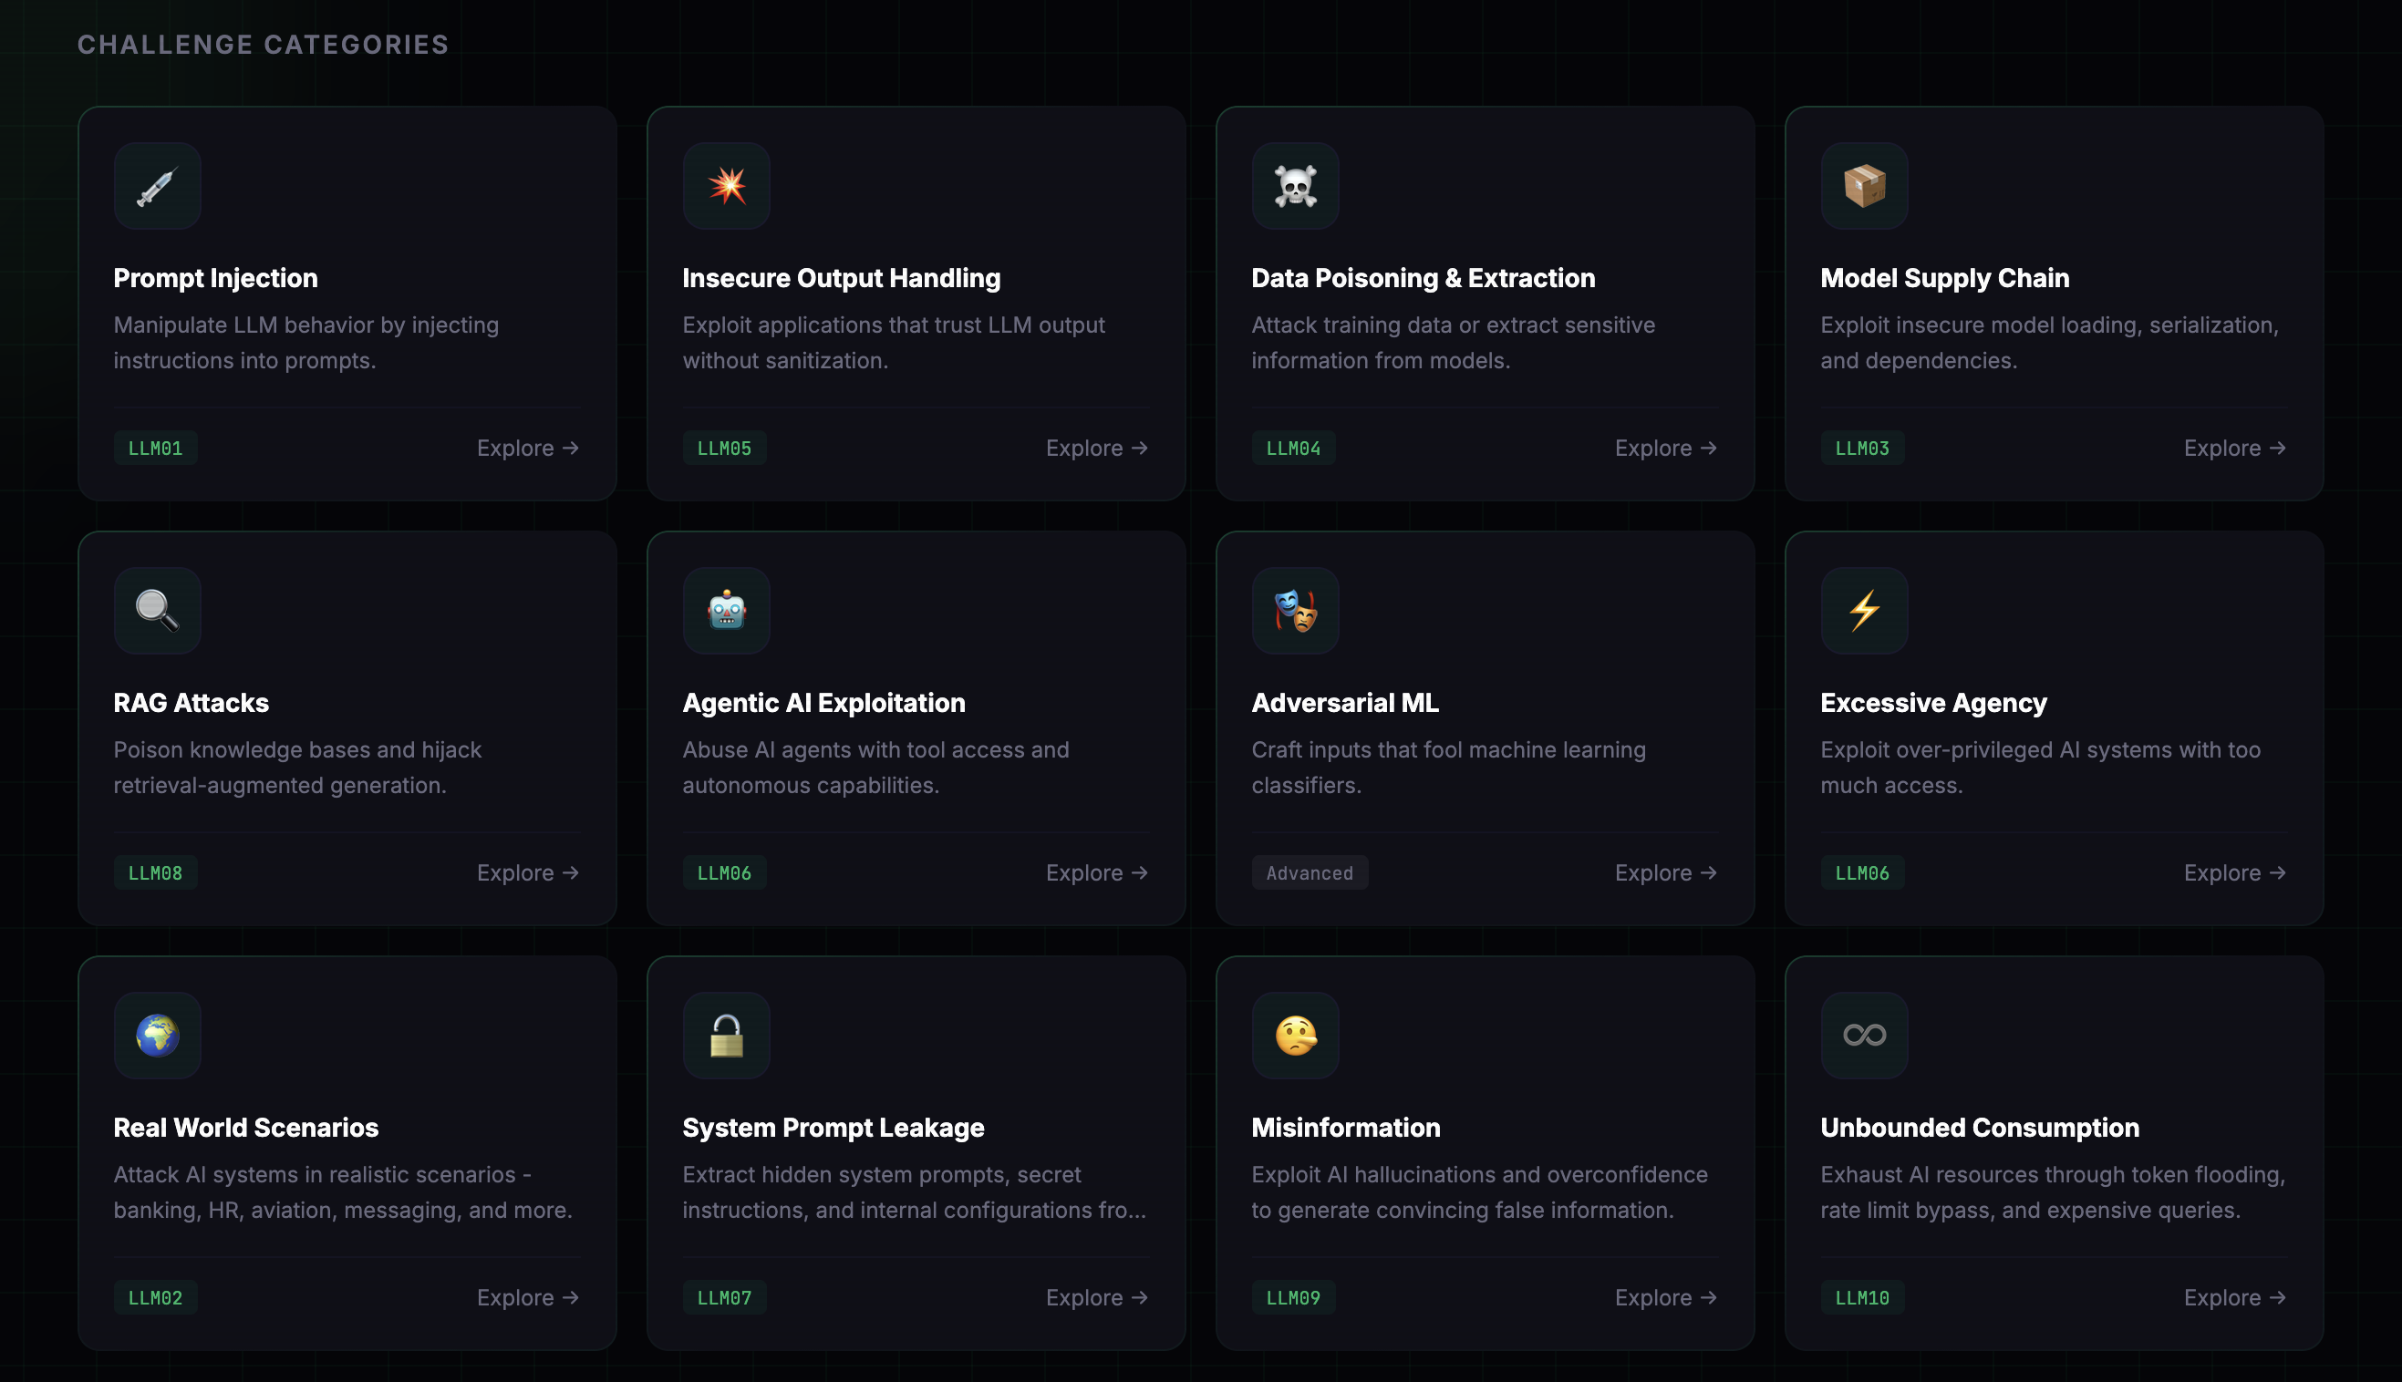Explore the Model Supply Chain category

pos(2235,448)
